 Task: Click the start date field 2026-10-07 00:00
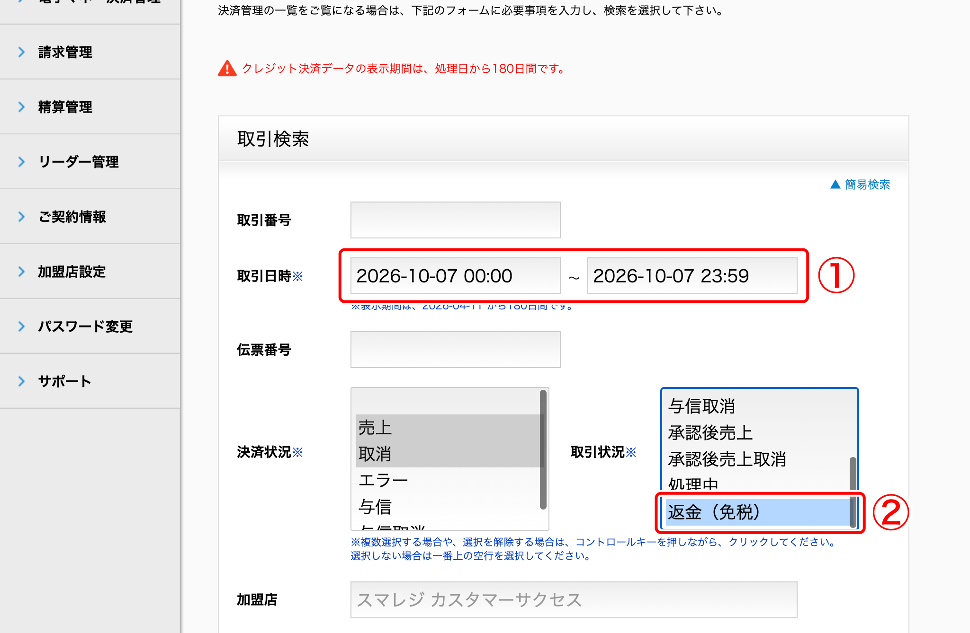click(456, 276)
